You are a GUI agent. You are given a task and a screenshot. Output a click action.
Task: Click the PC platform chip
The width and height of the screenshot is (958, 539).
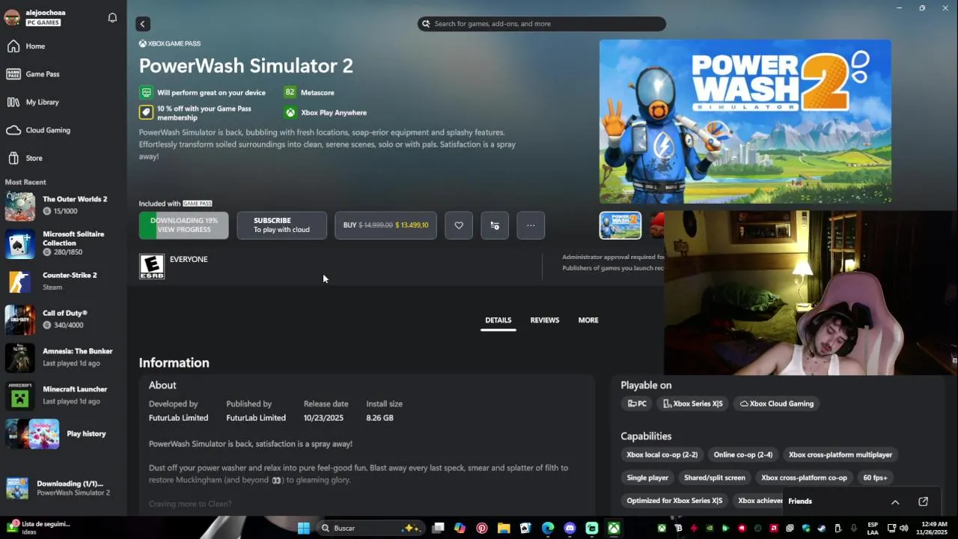(637, 404)
